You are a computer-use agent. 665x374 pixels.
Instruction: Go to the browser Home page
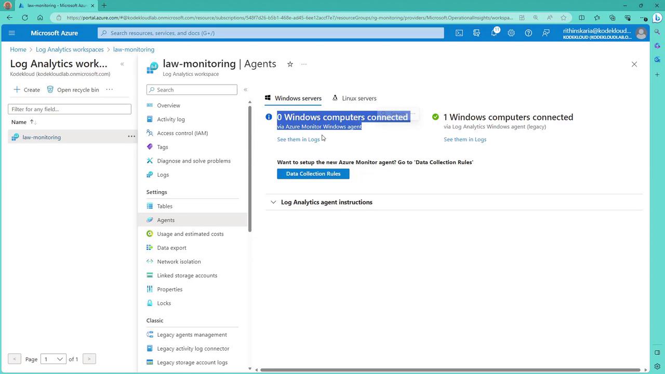pyautogui.click(x=40, y=18)
